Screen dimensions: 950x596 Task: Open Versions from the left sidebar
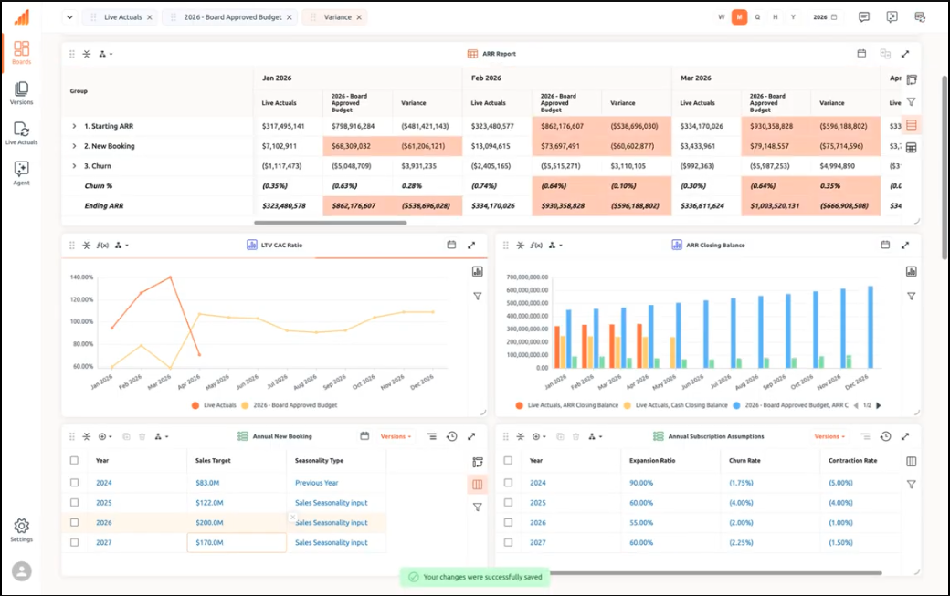21,92
